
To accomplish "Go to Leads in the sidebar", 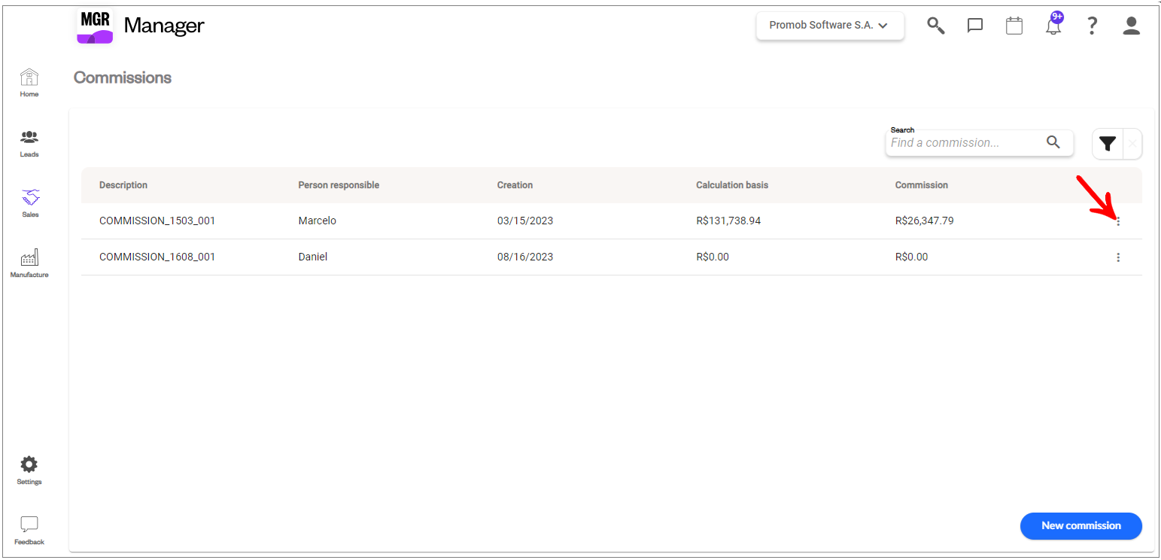I will point(29,143).
